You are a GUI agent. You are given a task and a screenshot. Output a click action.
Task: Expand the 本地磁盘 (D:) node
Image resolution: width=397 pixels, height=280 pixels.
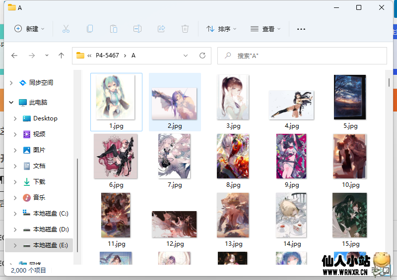tap(15, 229)
